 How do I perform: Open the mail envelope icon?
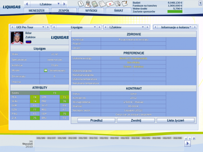(110, 4)
